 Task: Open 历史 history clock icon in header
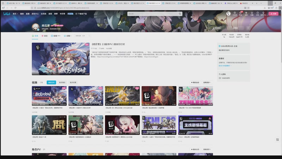(x=258, y=14)
